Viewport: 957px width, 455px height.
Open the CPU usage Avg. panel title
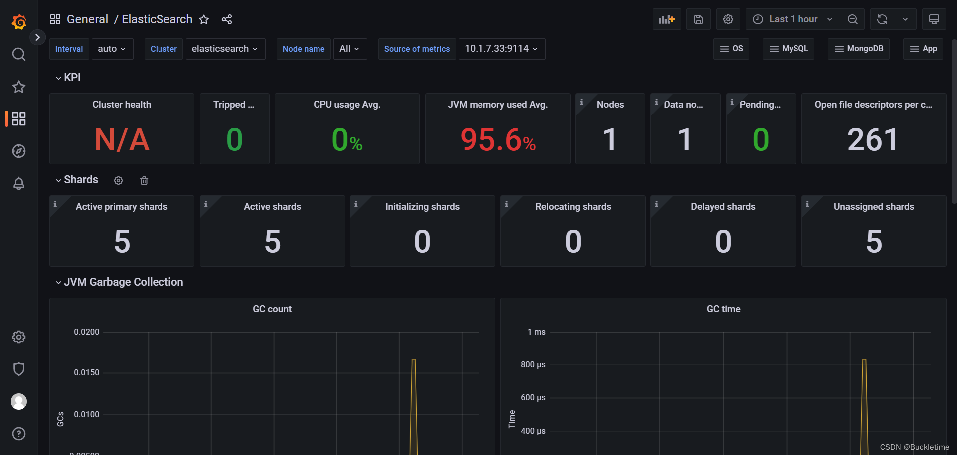pyautogui.click(x=347, y=104)
